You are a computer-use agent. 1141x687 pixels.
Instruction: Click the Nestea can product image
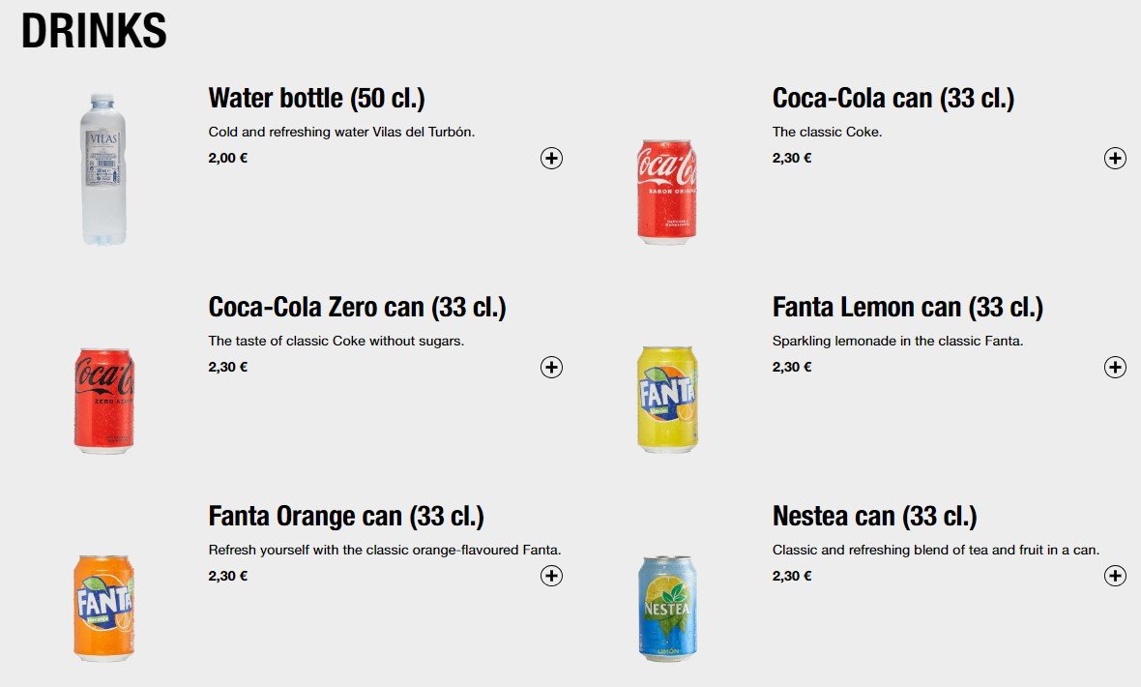tap(667, 609)
